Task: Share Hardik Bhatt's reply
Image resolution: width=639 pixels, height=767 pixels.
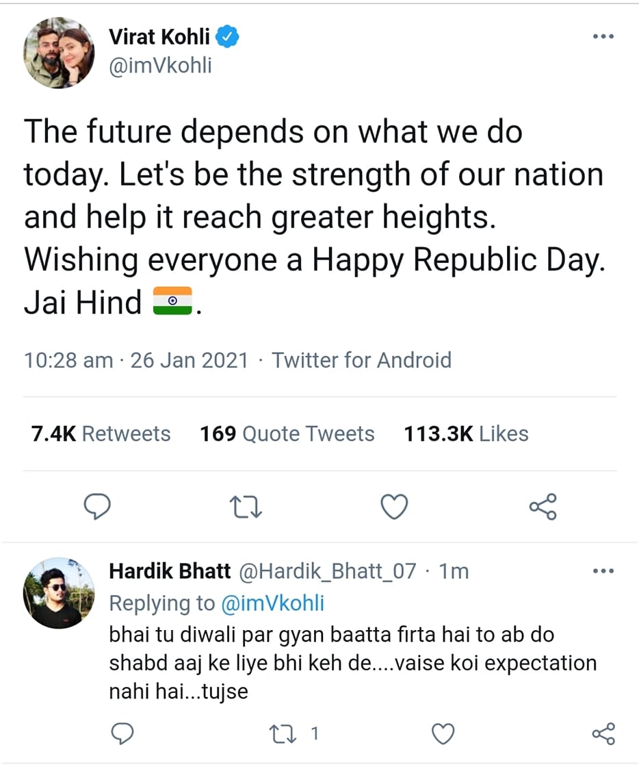Action: tap(603, 734)
